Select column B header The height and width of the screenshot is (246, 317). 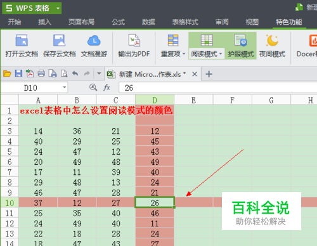(x=77, y=100)
